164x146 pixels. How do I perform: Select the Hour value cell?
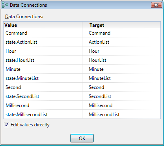coord(43,51)
